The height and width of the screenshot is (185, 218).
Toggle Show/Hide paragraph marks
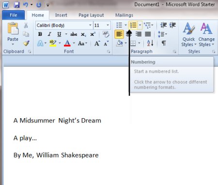click(164, 43)
